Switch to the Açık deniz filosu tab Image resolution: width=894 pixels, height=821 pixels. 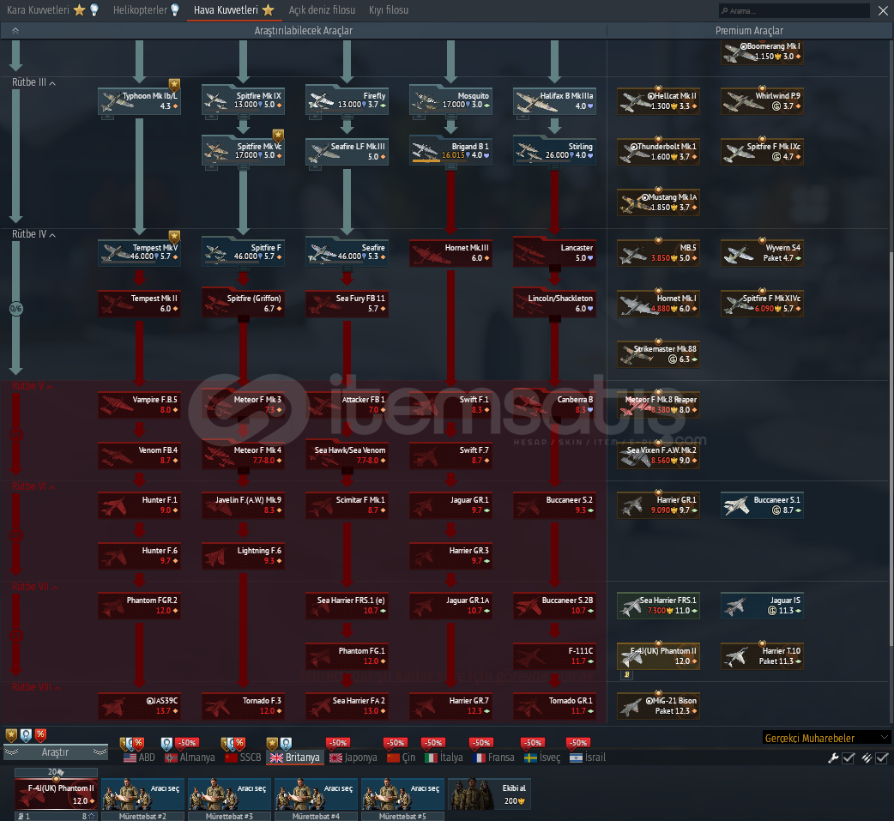pyautogui.click(x=322, y=10)
